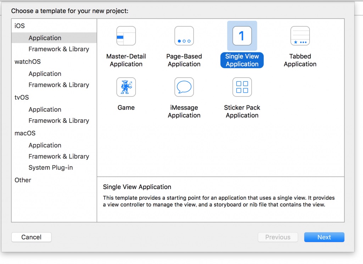Click the Previous button
Viewport: 363px width, 264px height.
[x=278, y=237]
